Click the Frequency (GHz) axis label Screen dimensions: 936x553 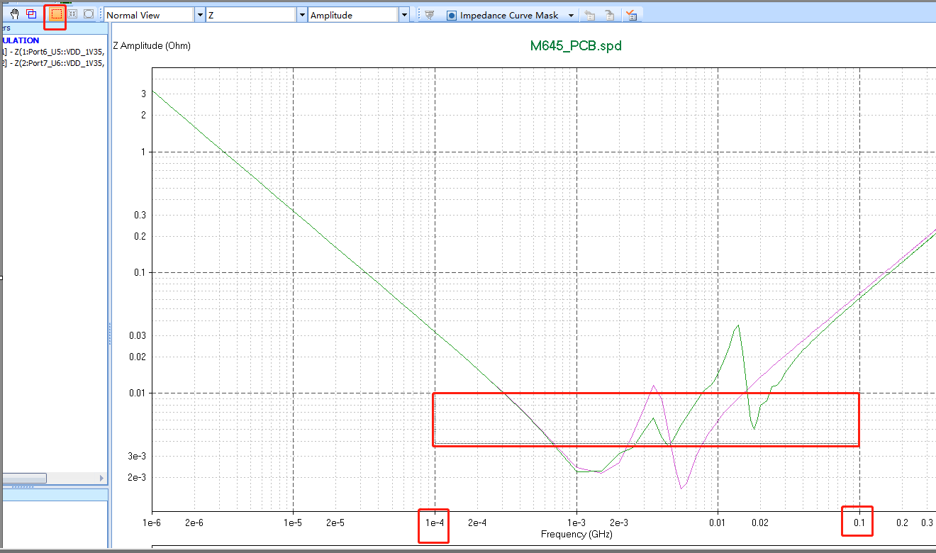point(576,534)
